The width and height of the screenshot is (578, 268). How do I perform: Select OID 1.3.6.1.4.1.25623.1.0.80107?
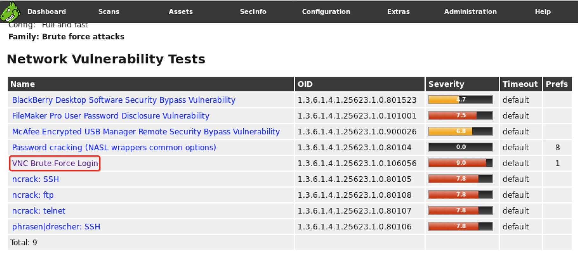coord(354,211)
